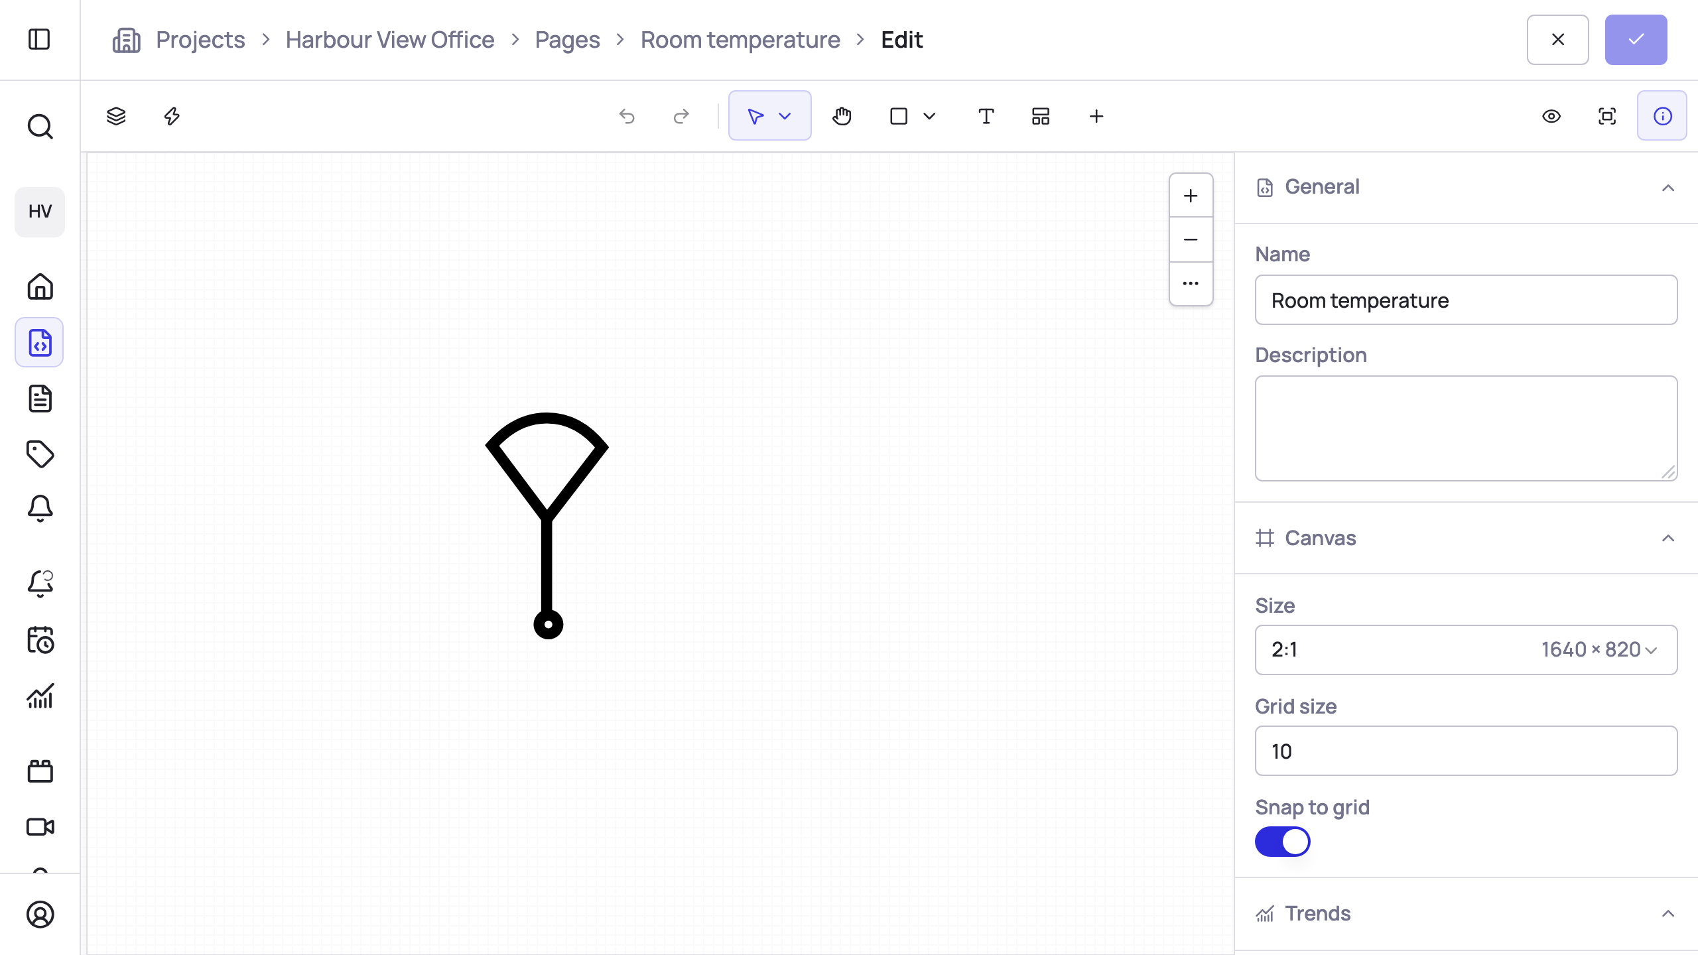Screen dimensions: 1698x955
Task: Open the select tool dropdown arrow
Action: tap(785, 116)
